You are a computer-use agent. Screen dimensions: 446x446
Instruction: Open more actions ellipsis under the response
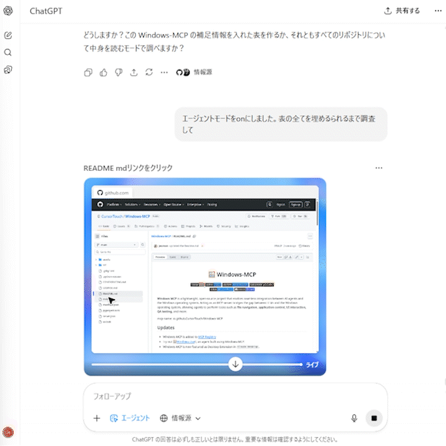click(164, 72)
